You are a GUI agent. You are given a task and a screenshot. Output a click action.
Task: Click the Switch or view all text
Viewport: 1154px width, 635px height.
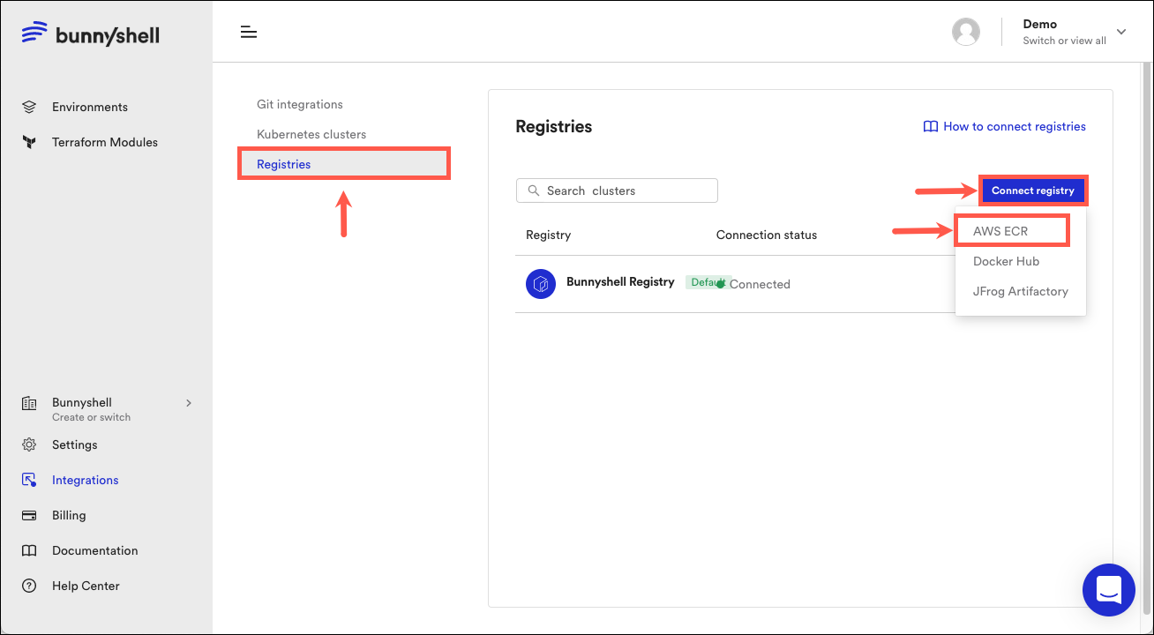(1064, 41)
